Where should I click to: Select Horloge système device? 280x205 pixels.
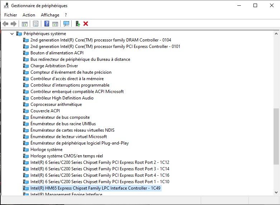click(x=46, y=150)
